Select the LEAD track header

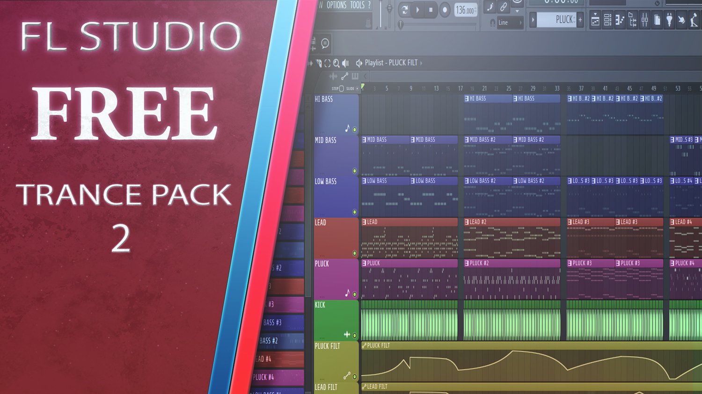click(x=336, y=238)
